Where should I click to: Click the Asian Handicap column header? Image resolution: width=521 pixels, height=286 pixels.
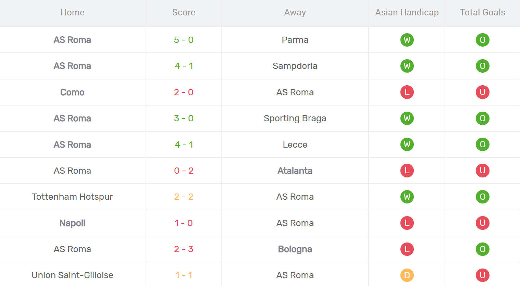pyautogui.click(x=407, y=12)
